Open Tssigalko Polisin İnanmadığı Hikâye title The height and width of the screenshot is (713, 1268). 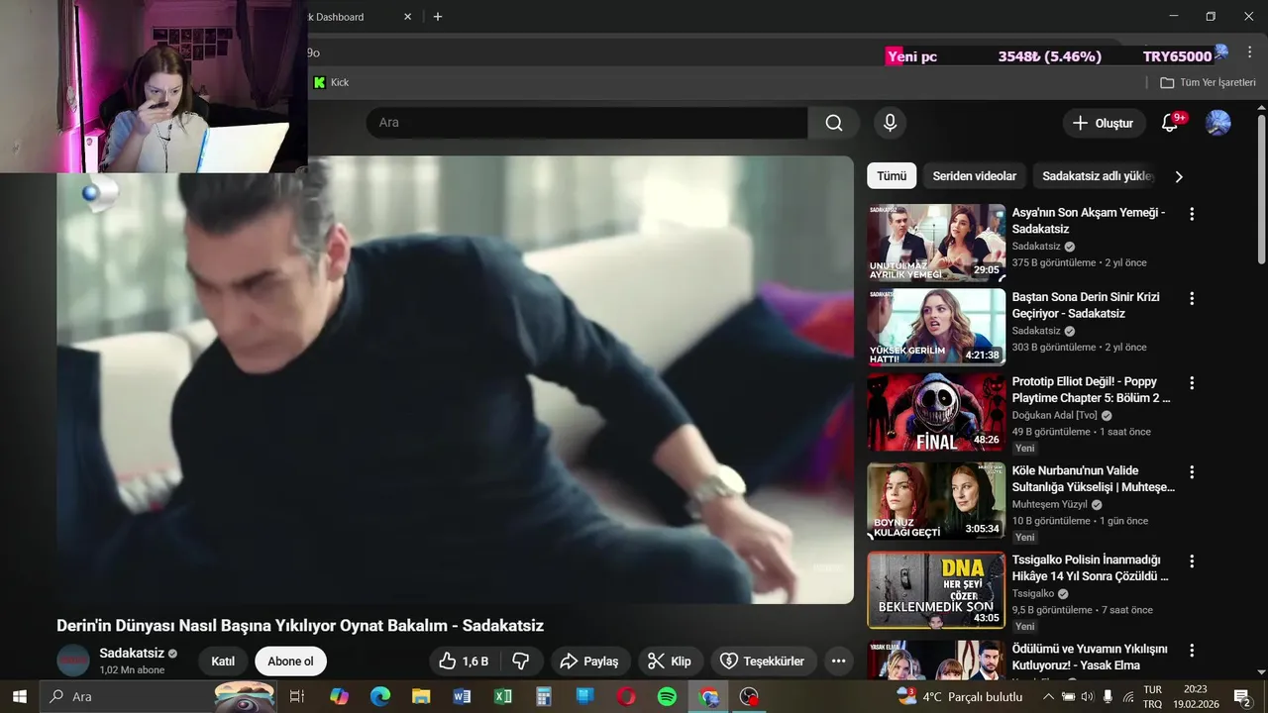coord(1091,567)
